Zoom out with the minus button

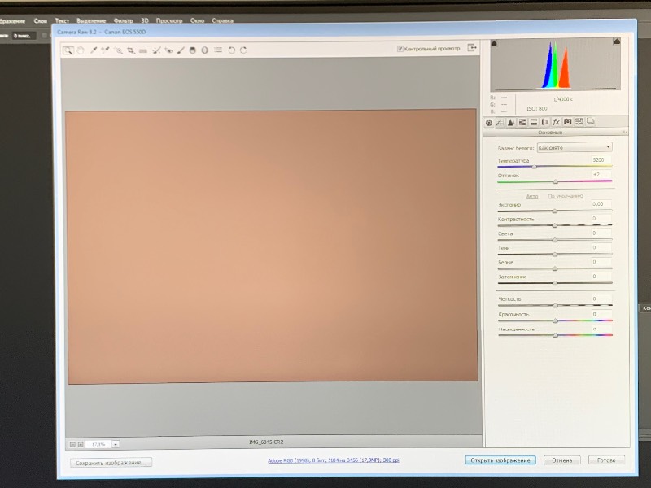click(x=72, y=444)
